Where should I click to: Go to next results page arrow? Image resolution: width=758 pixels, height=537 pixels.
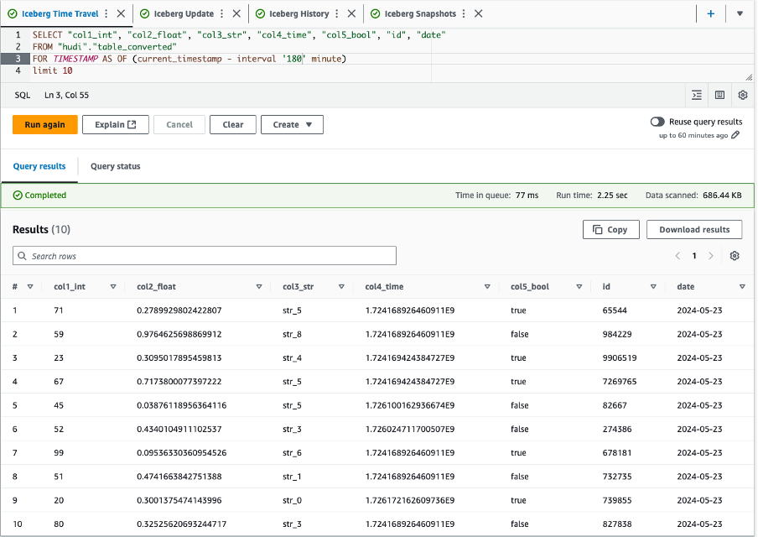click(711, 256)
